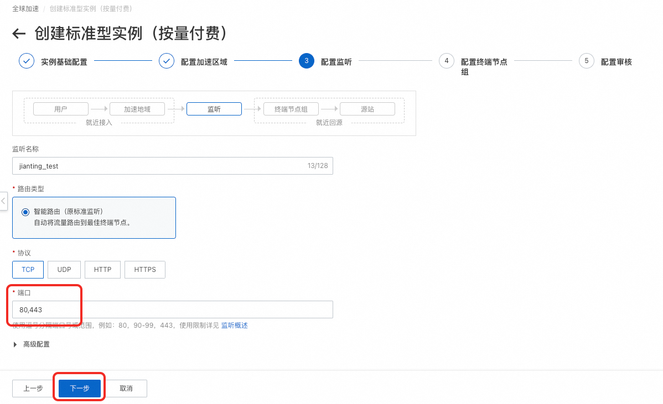Click the 加速地域 box in flow diagram

point(137,109)
